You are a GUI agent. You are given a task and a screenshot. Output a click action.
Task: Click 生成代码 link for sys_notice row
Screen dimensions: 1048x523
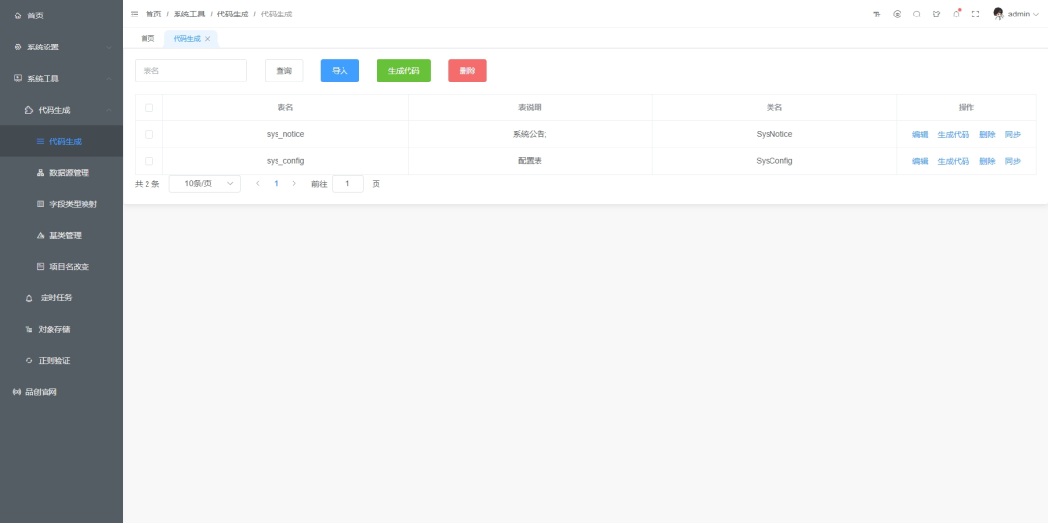click(953, 134)
